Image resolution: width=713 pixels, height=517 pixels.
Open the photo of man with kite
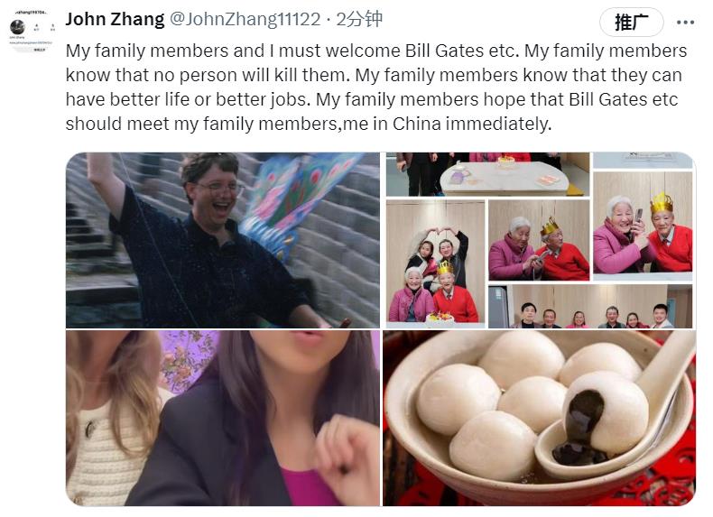[223, 240]
